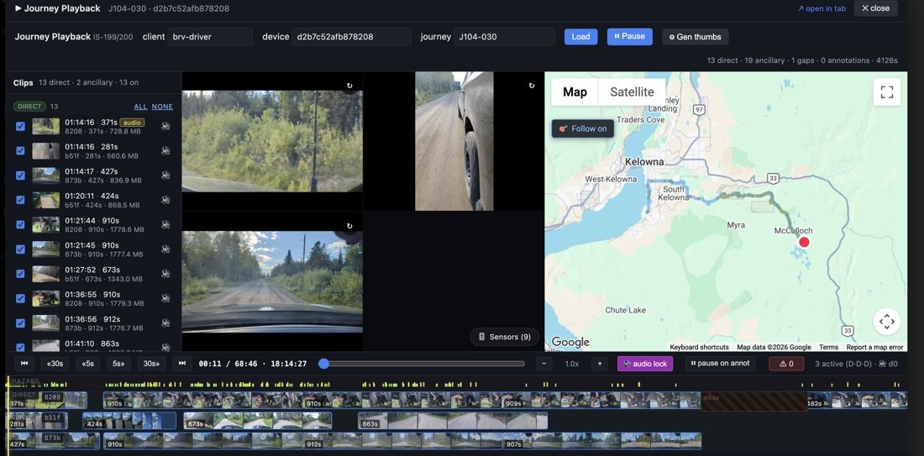This screenshot has width=924, height=456.
Task: Select the 424s clip on timeline
Action: pos(129,421)
